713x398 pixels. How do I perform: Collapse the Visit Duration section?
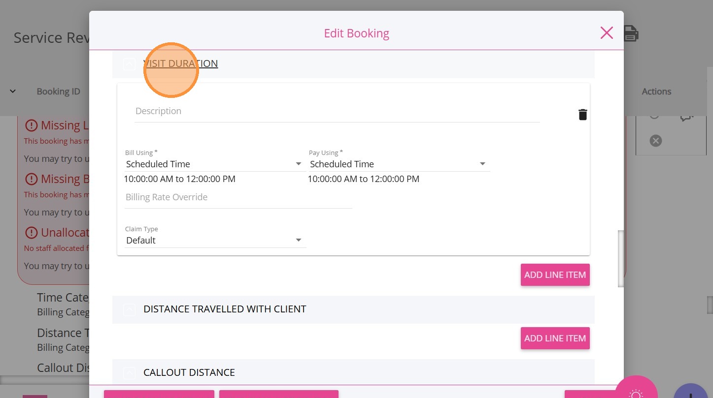[129, 64]
